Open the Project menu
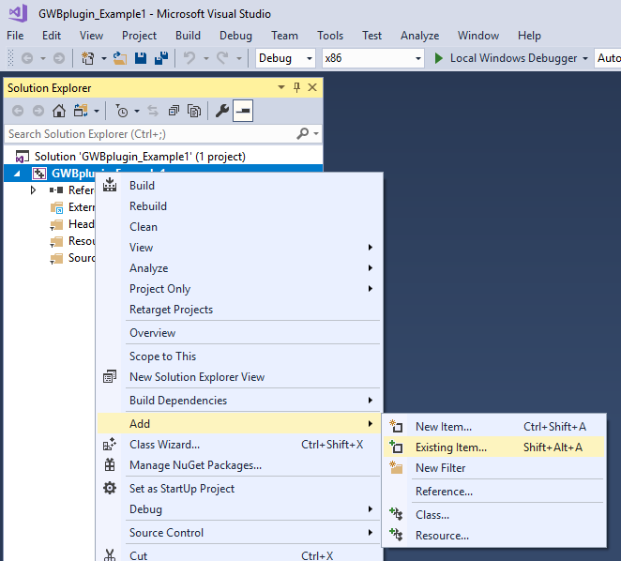 (140, 36)
